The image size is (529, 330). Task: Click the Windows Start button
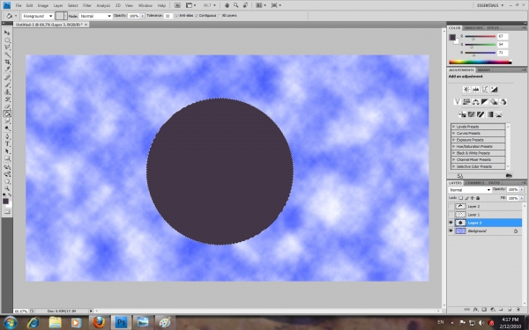click(x=11, y=322)
